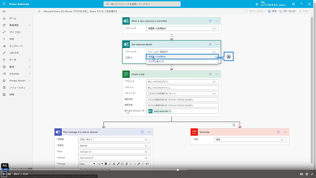The width and height of the screenshot is (316, 178).
Task: Collapse the left navigation hamburger menu
Action: tap(4, 11)
